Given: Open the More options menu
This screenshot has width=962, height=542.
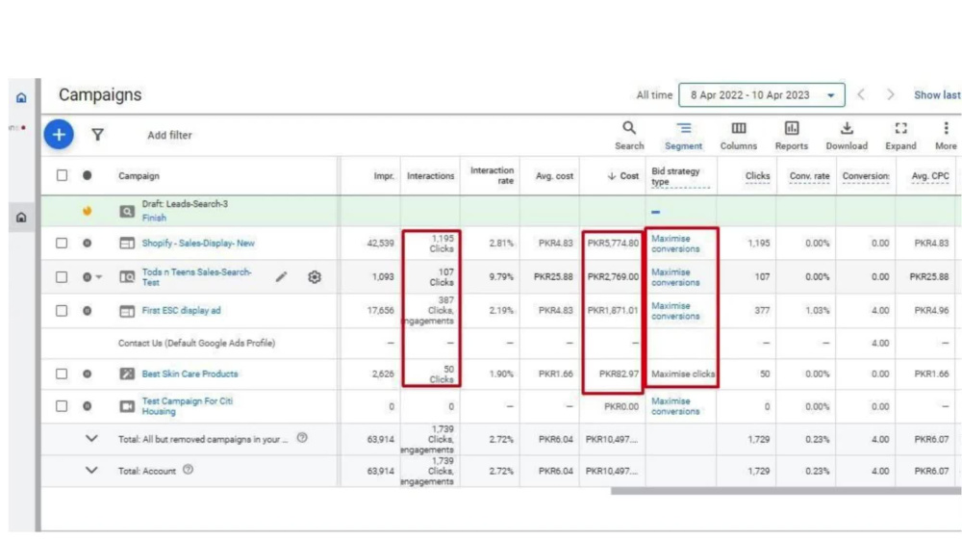Looking at the screenshot, I should 946,136.
